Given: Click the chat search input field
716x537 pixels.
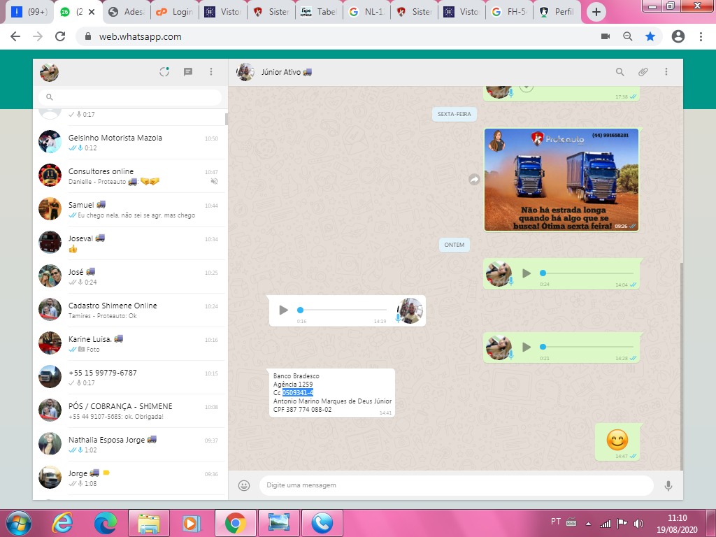Looking at the screenshot, I should 133,97.
